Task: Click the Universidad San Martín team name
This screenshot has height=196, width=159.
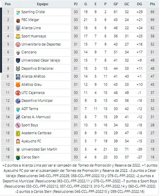Action: click(39, 149)
